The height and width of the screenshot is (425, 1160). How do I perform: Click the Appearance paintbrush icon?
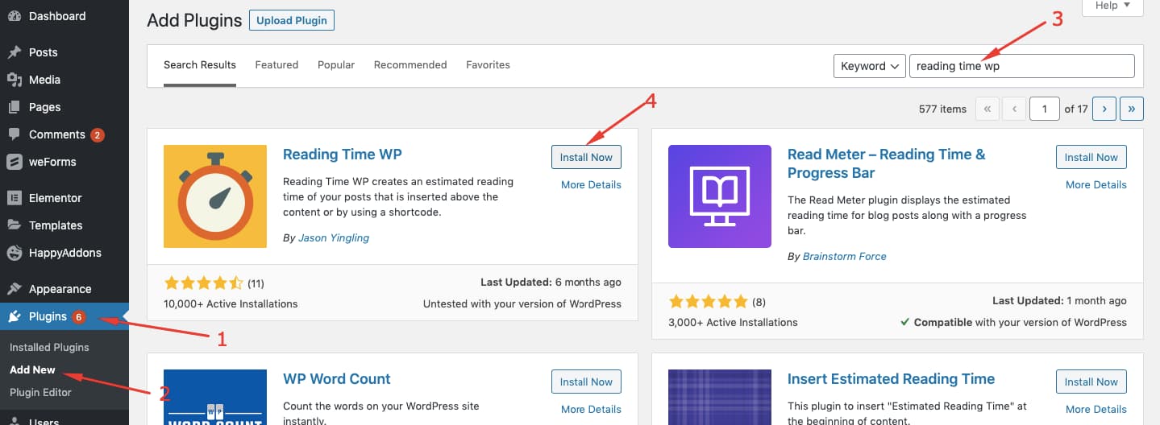pos(14,289)
